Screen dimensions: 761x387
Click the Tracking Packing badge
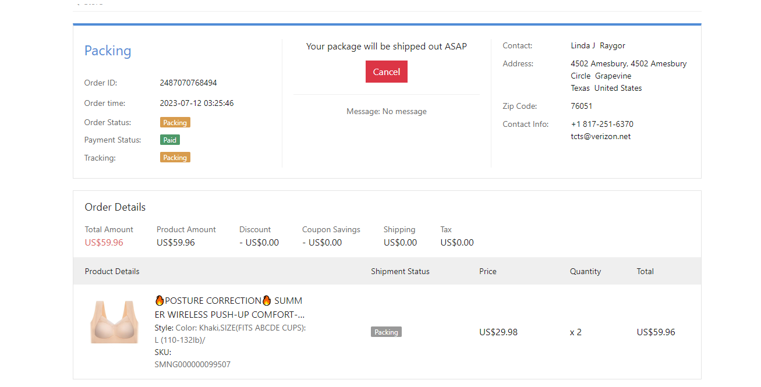coord(175,158)
